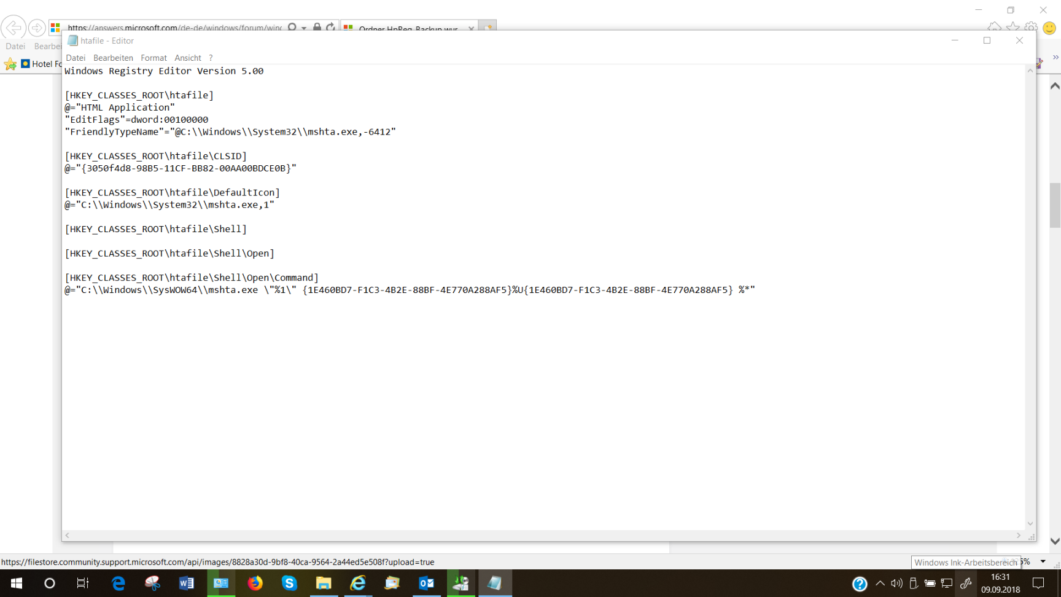Open the Datei menu in Internet Explorer

pyautogui.click(x=15, y=46)
